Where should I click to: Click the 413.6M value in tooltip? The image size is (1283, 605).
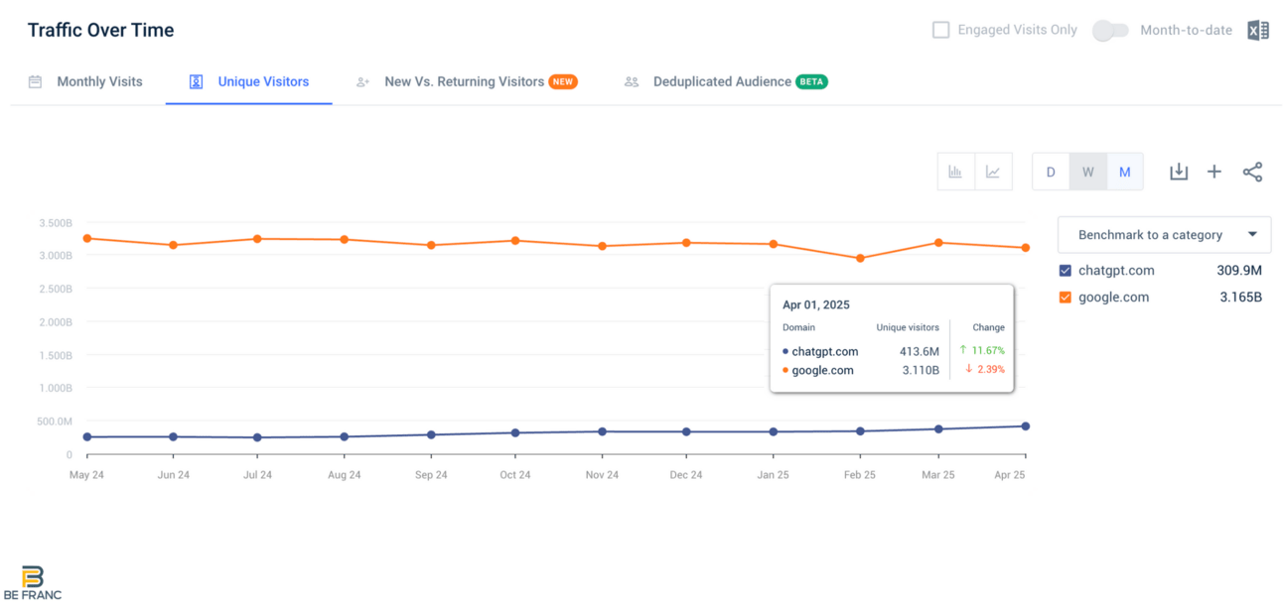coord(919,351)
